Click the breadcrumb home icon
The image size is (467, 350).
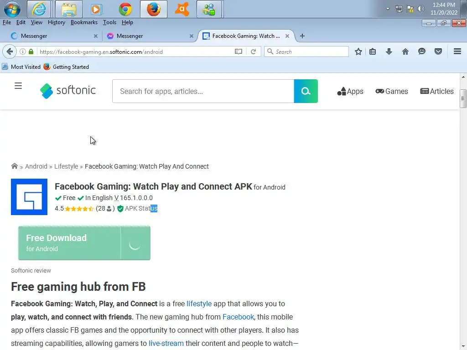[14, 166]
